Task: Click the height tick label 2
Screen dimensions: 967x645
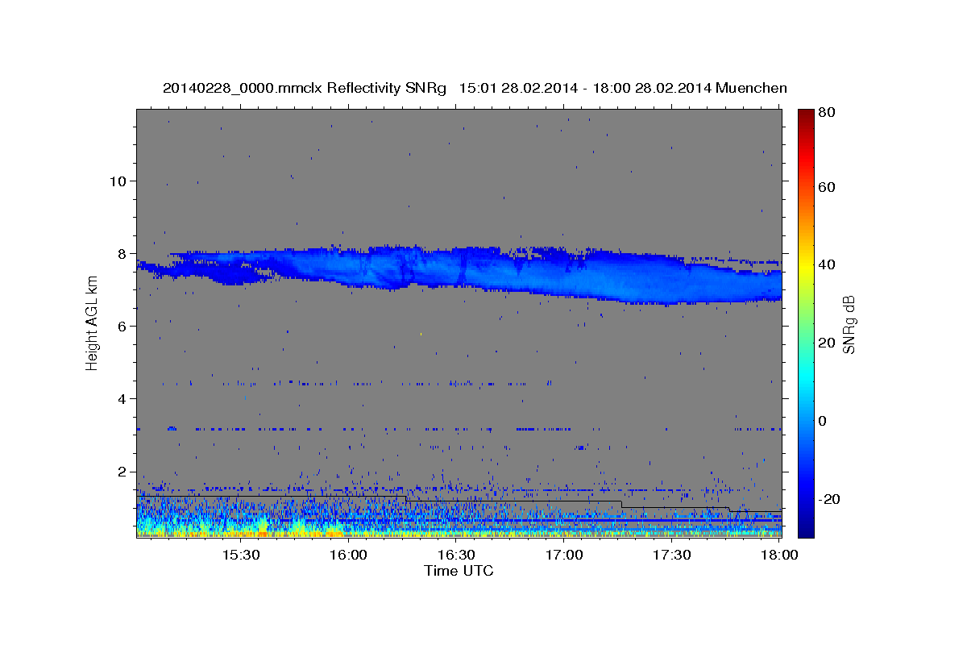Action: (x=123, y=472)
